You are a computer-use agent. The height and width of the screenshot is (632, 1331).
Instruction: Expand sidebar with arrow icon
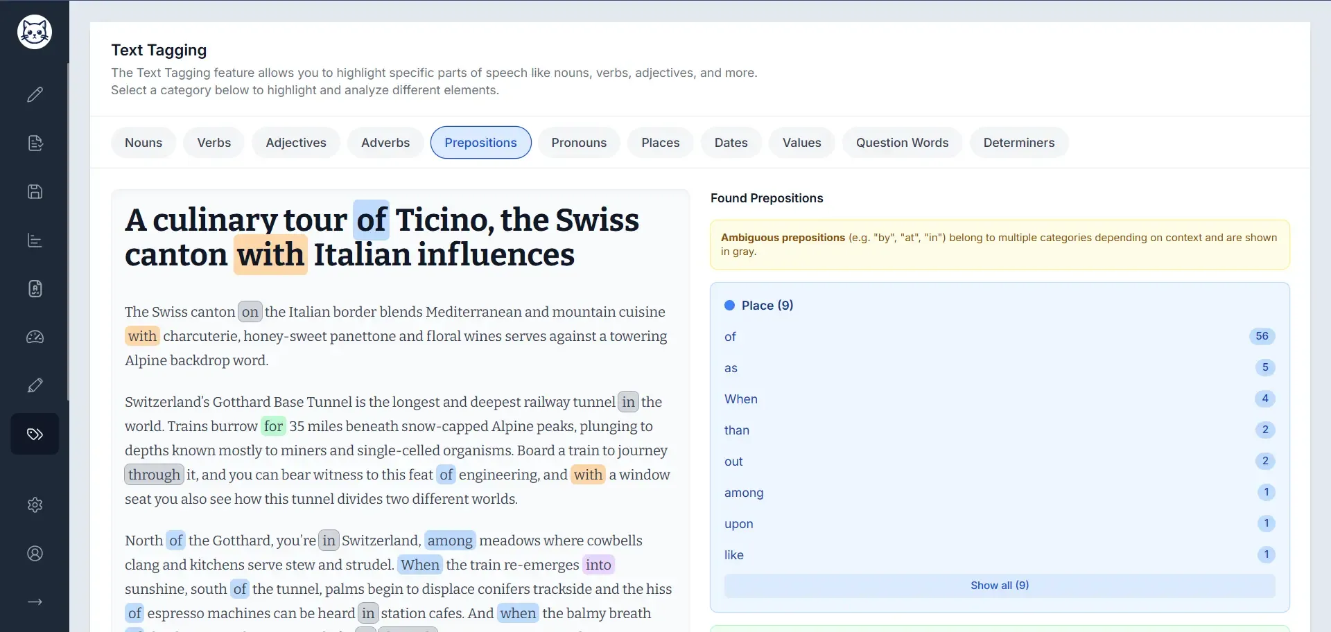tap(35, 602)
